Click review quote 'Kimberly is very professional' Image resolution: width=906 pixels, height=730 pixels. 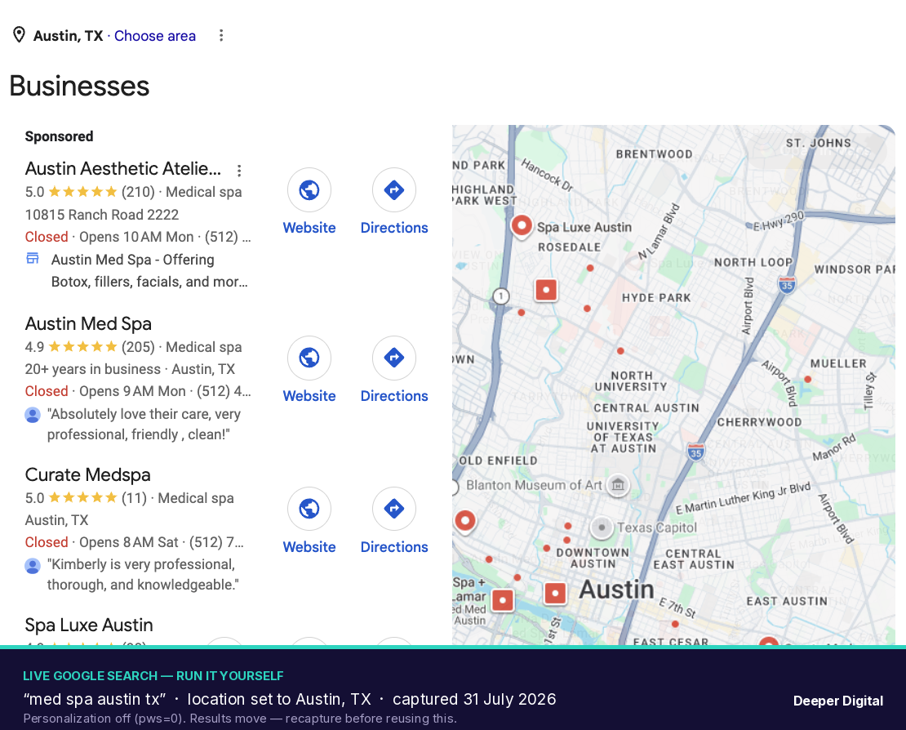pyautogui.click(x=143, y=575)
